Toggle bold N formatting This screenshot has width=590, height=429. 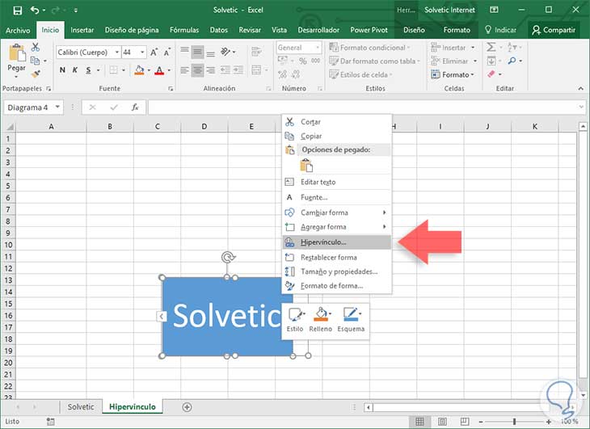click(x=62, y=70)
